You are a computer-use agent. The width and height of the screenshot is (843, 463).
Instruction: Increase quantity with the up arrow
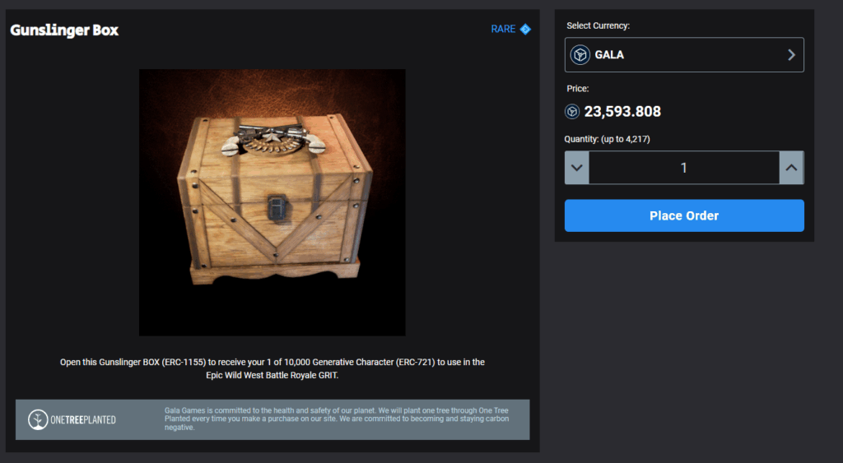791,168
